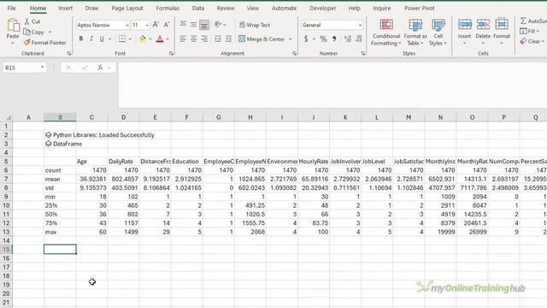Align text left

(x=183, y=38)
